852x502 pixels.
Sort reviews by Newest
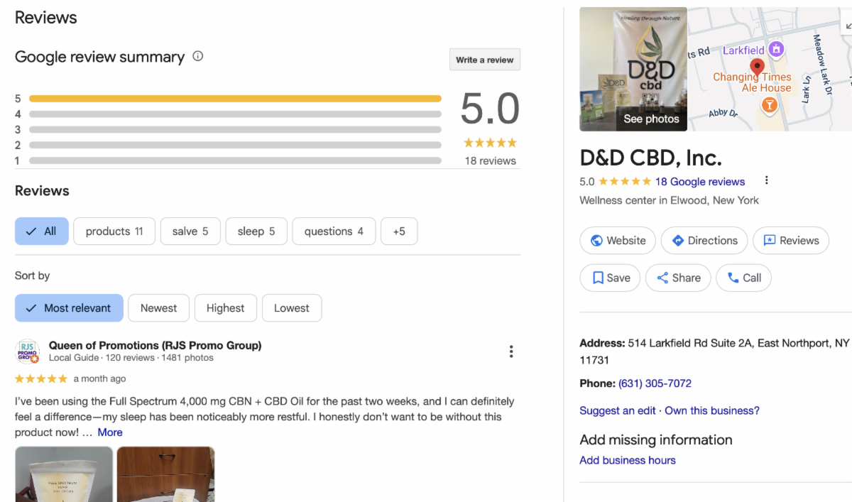click(158, 308)
